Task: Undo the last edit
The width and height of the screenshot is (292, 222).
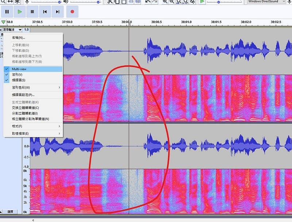Action: [x=148, y=2]
